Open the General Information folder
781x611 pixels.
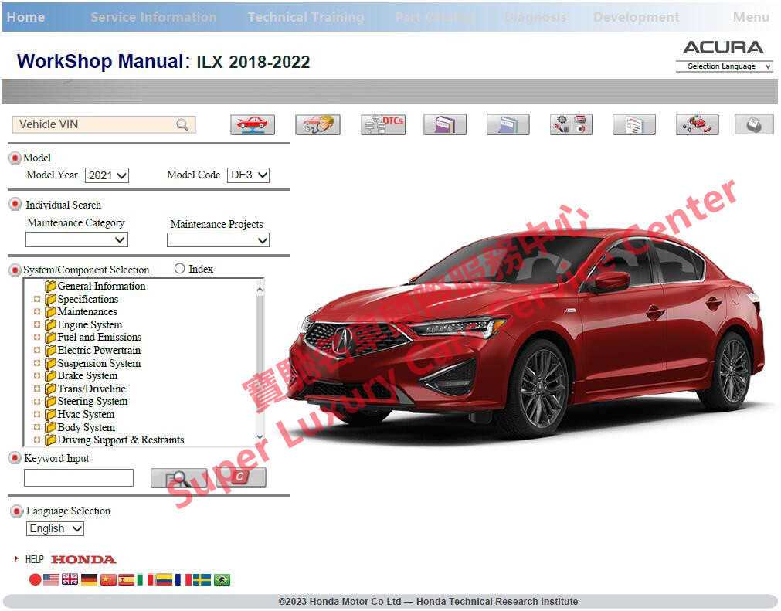tap(95, 286)
